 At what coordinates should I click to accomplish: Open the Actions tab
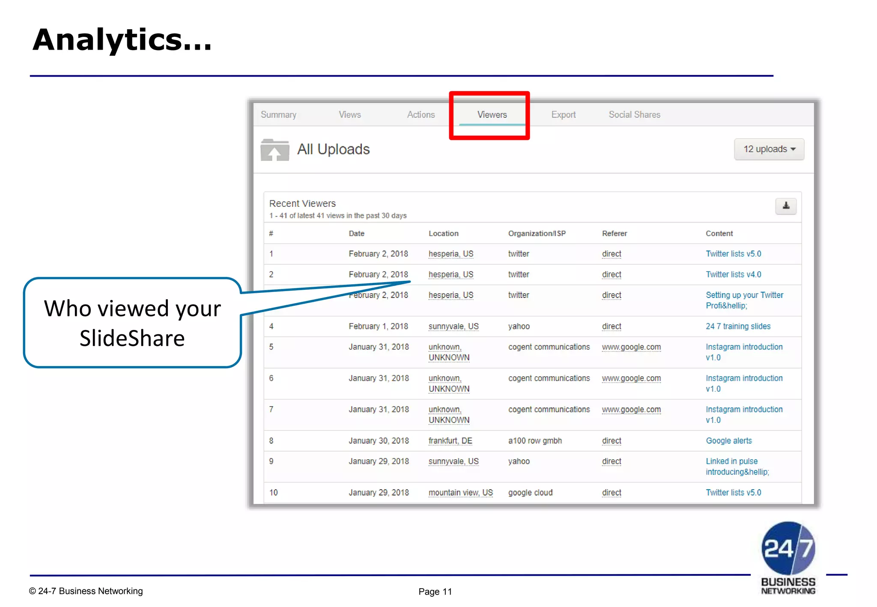421,115
